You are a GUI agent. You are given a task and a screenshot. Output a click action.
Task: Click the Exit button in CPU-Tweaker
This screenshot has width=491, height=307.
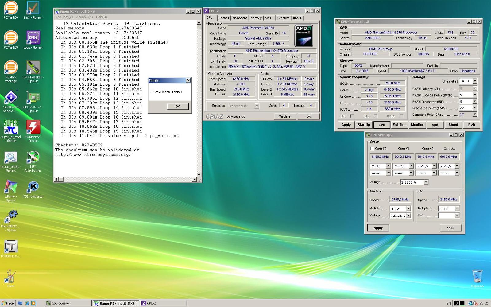[x=472, y=125]
